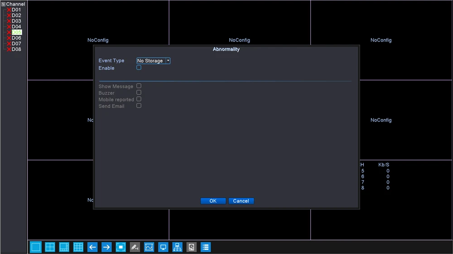
Task: Select channel D06 in tree
Action: coord(16,38)
